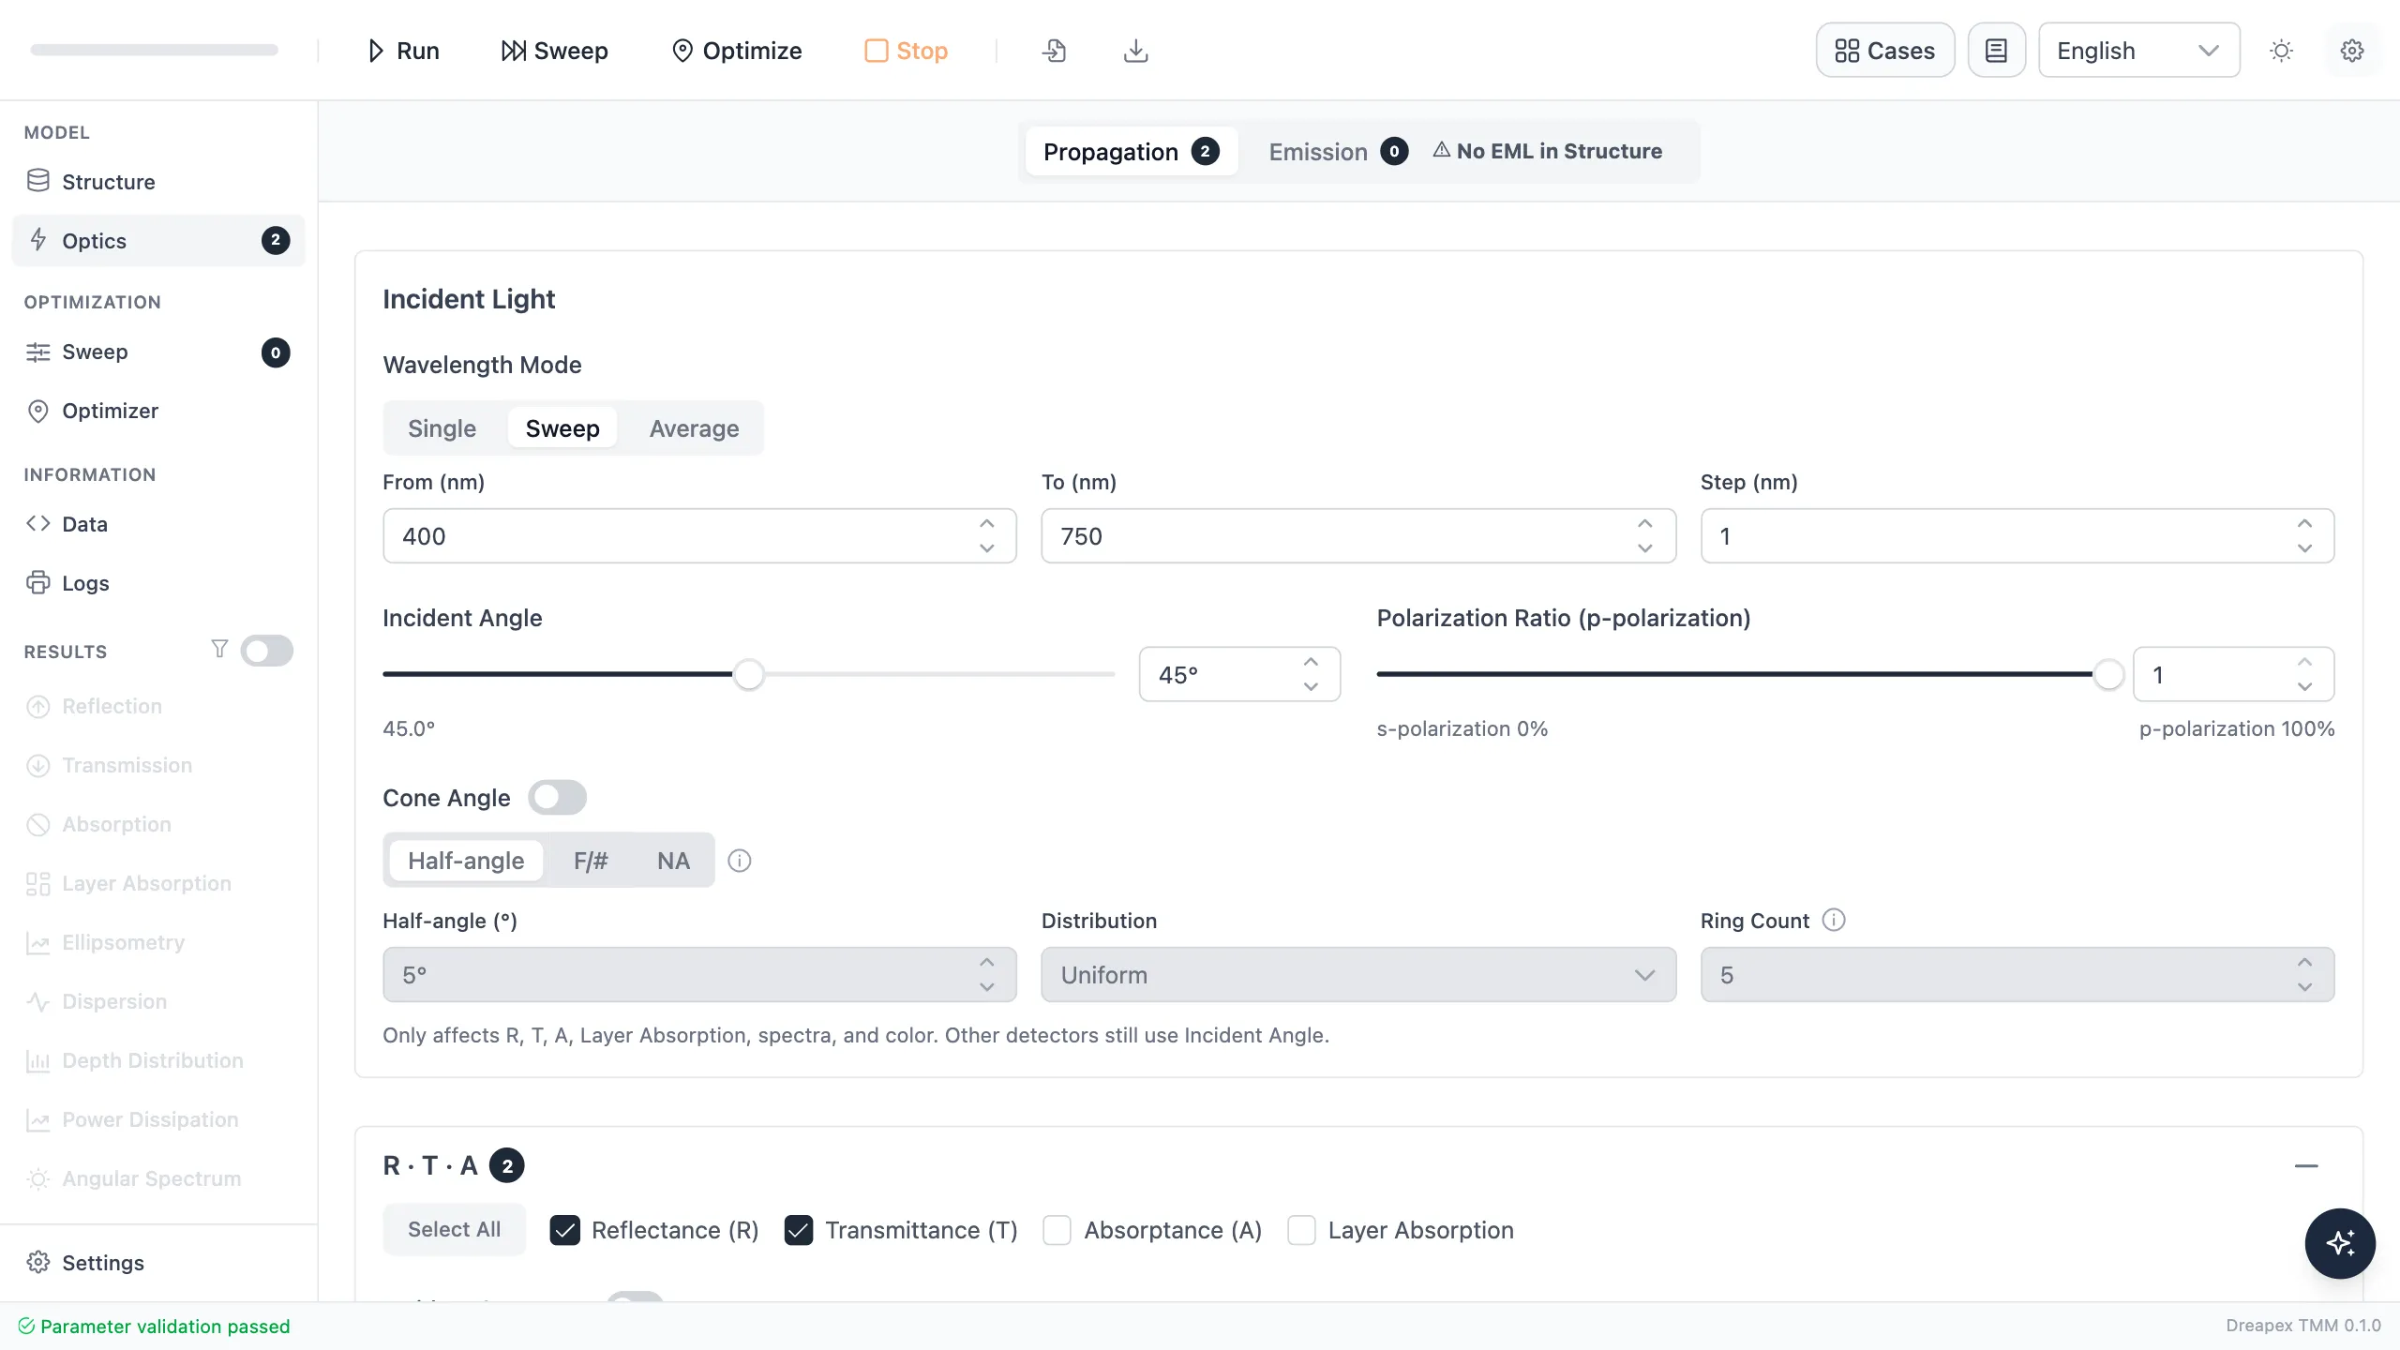
Task: Click the import file icon in toolbar
Action: tap(1054, 51)
